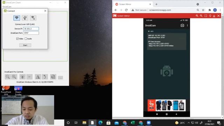Click Cortana circle on taskbar
224x126 pixels.
pos(68,123)
